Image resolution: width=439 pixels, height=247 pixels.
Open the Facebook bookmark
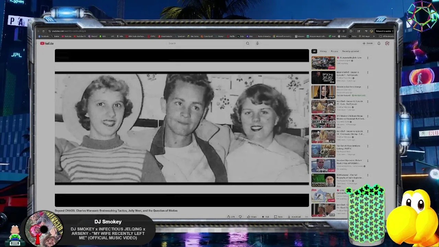pyautogui.click(x=44, y=36)
